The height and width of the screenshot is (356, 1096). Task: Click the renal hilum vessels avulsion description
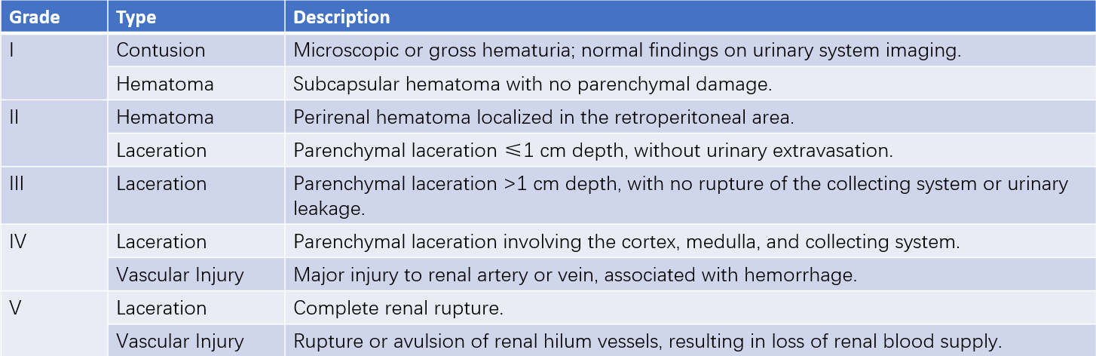point(647,341)
